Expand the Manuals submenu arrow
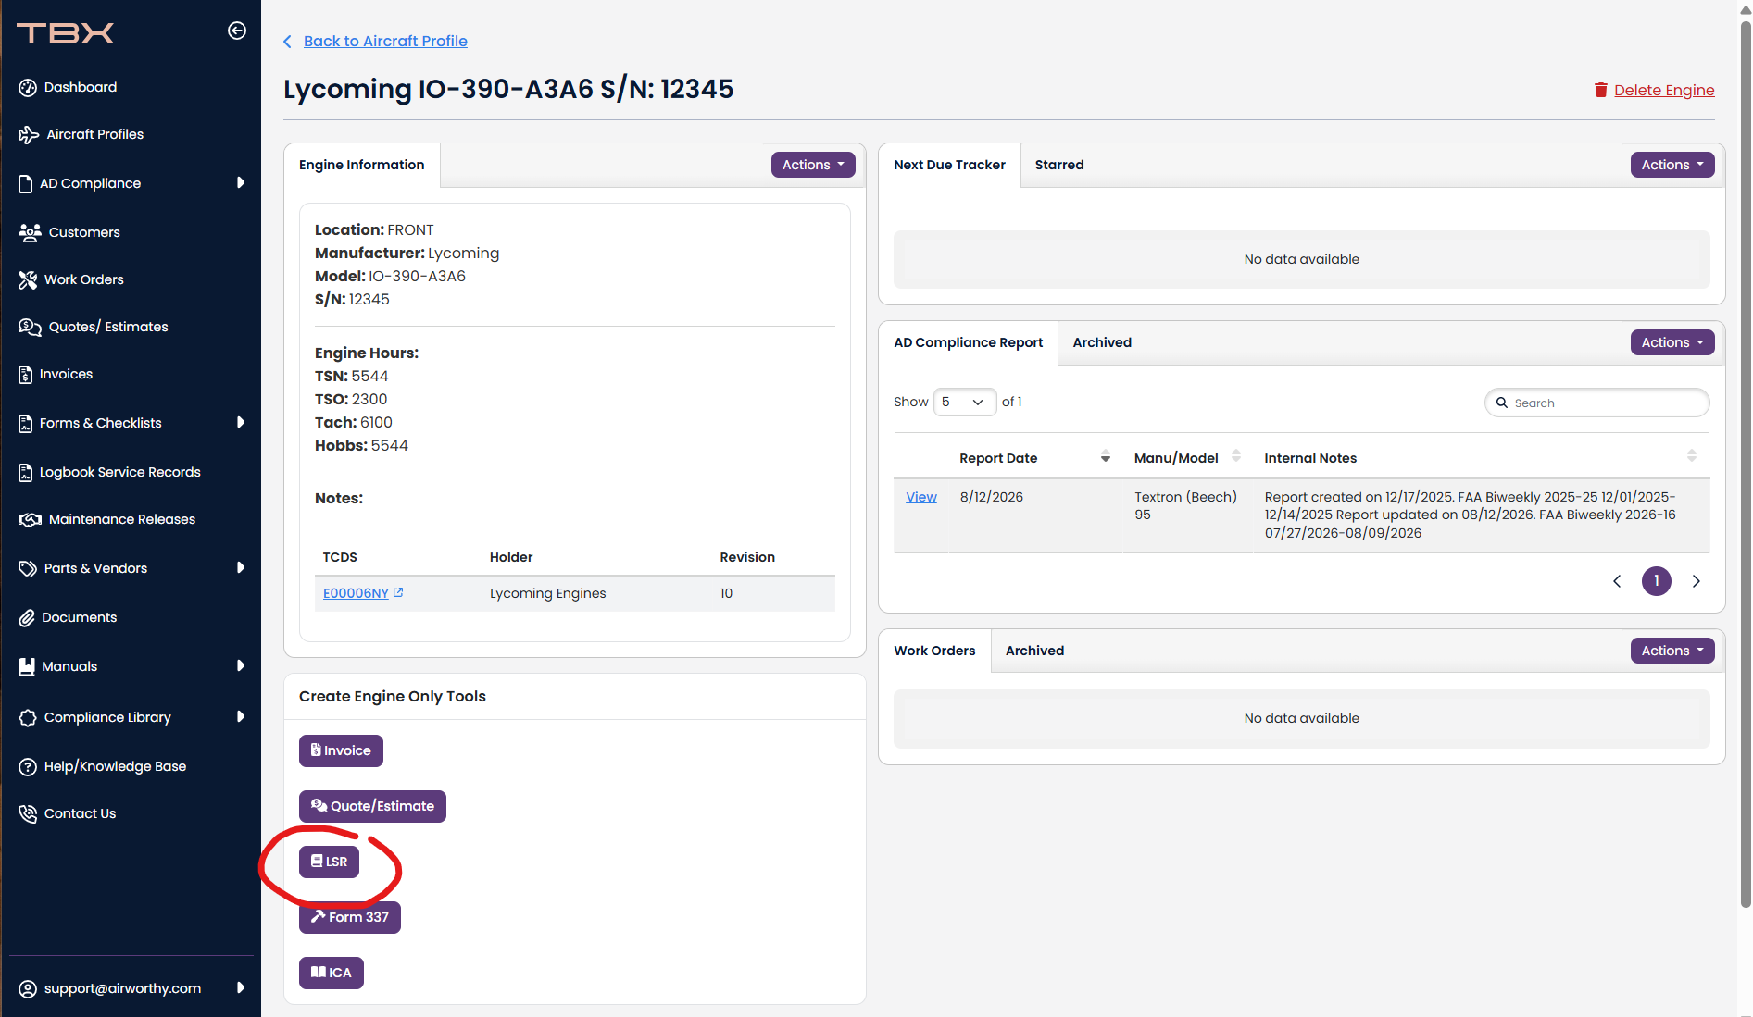Screen dimensions: 1753x1017 (x=241, y=666)
